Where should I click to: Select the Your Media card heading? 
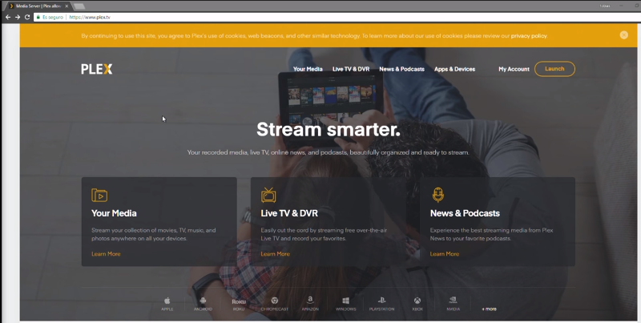114,213
